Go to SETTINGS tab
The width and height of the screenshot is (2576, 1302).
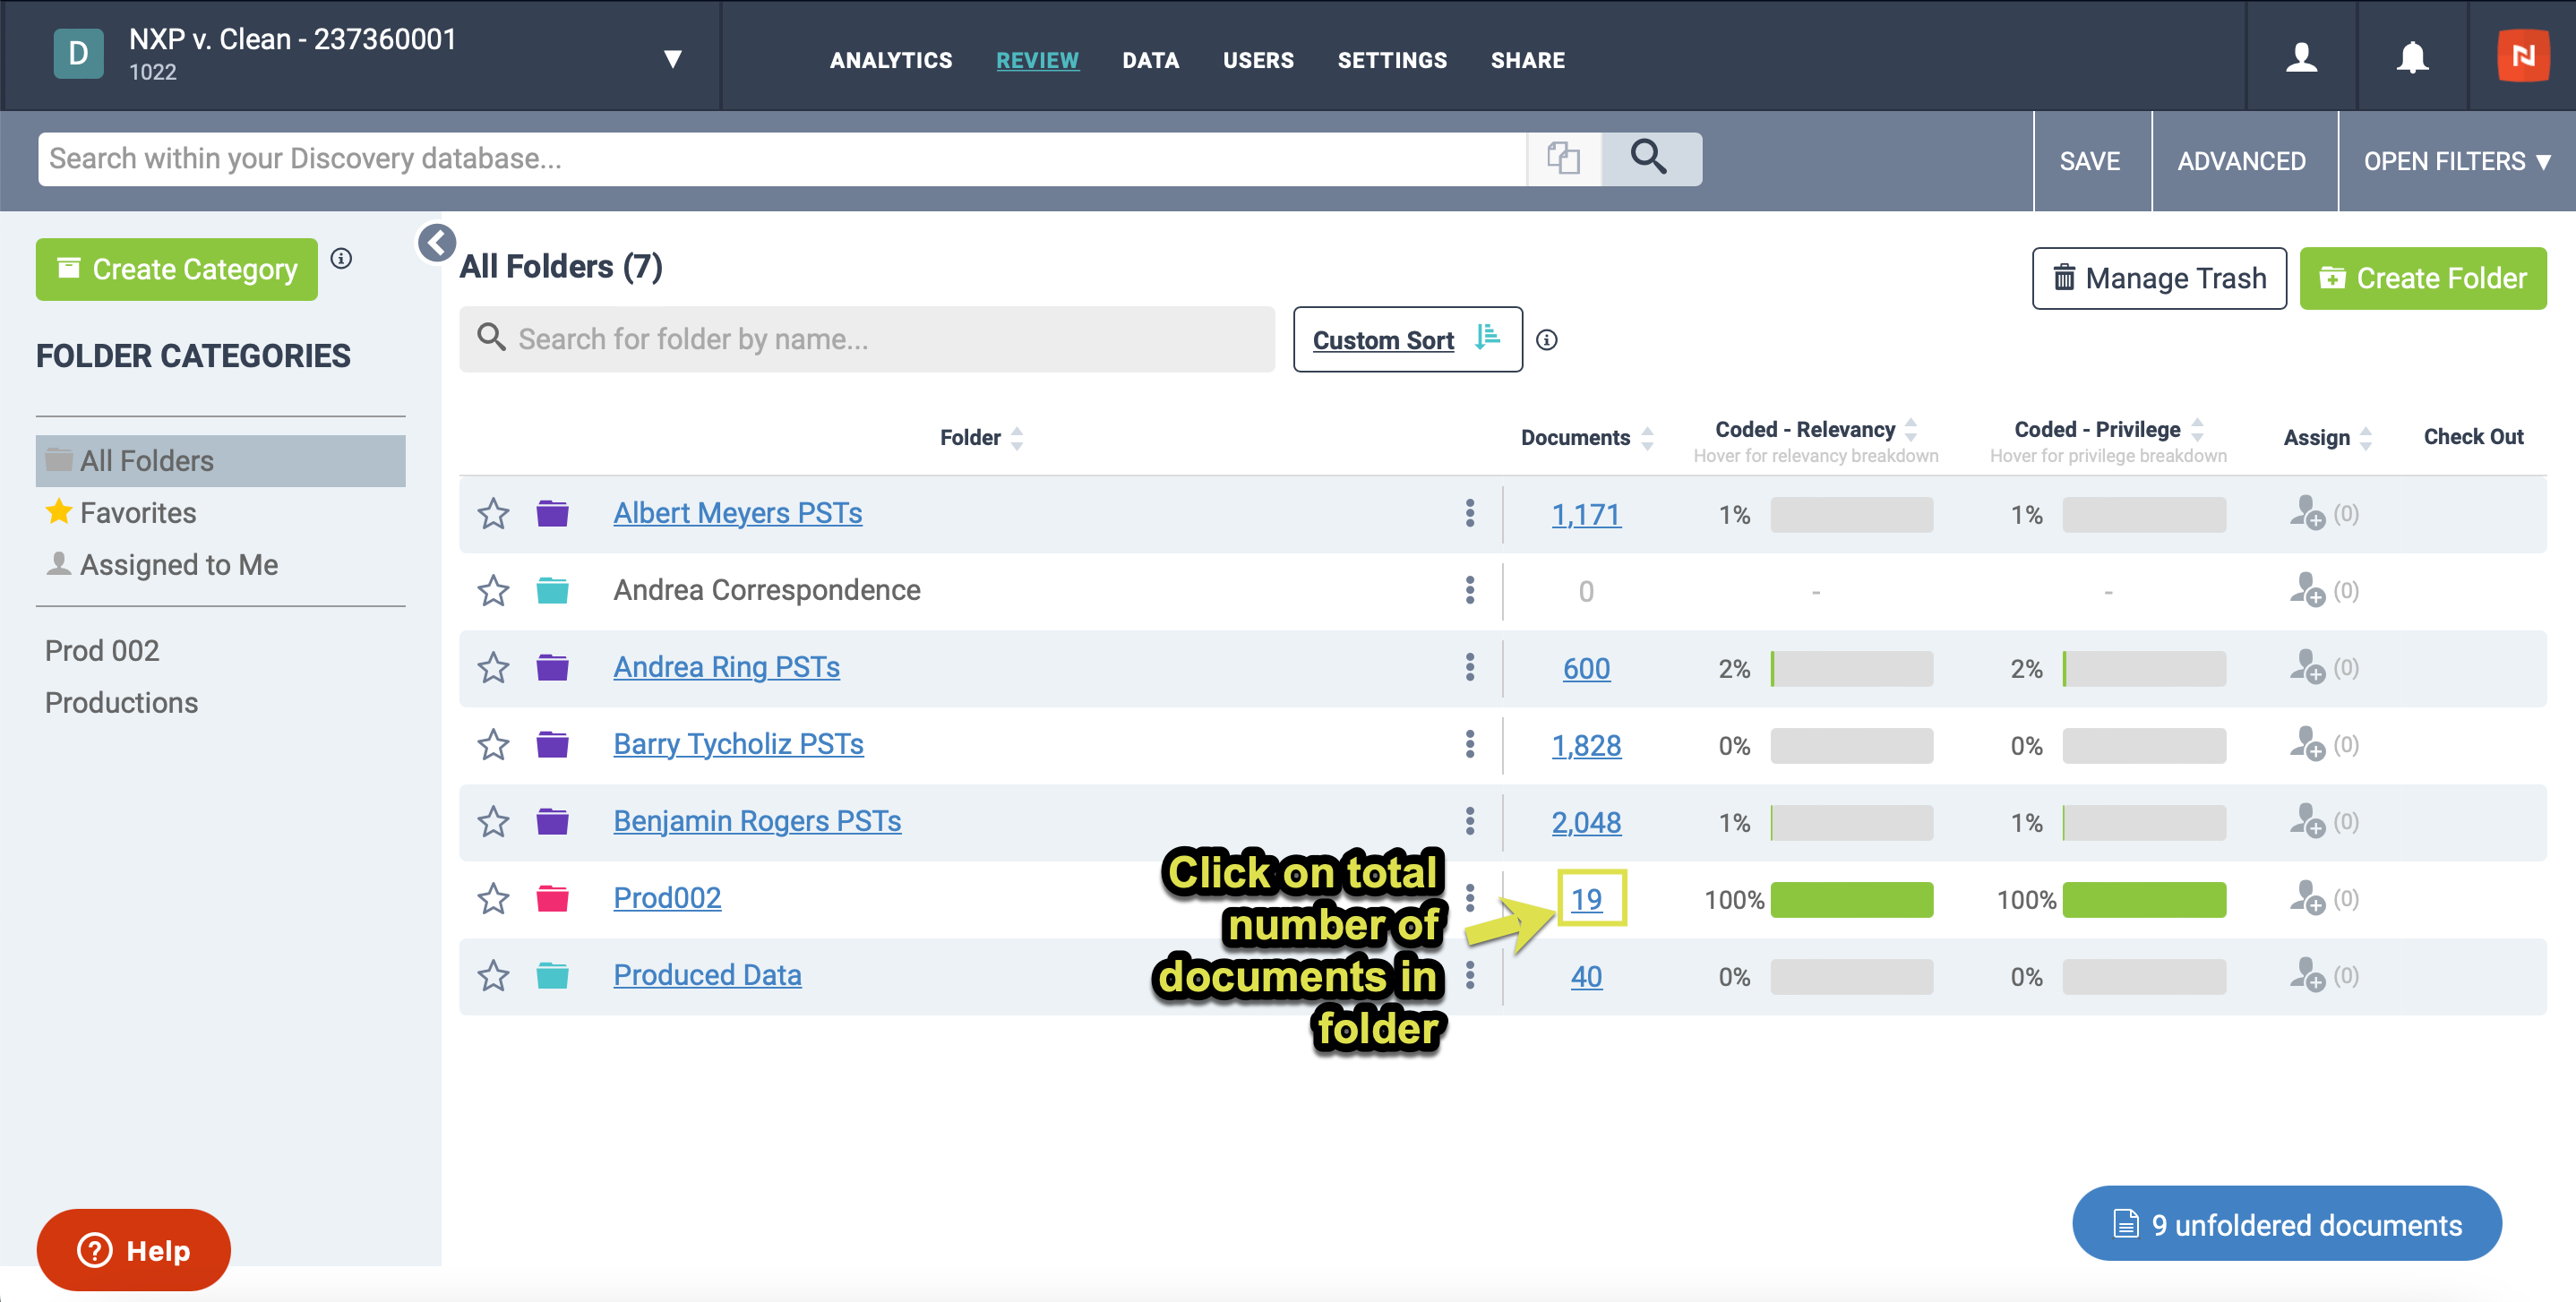click(1392, 60)
